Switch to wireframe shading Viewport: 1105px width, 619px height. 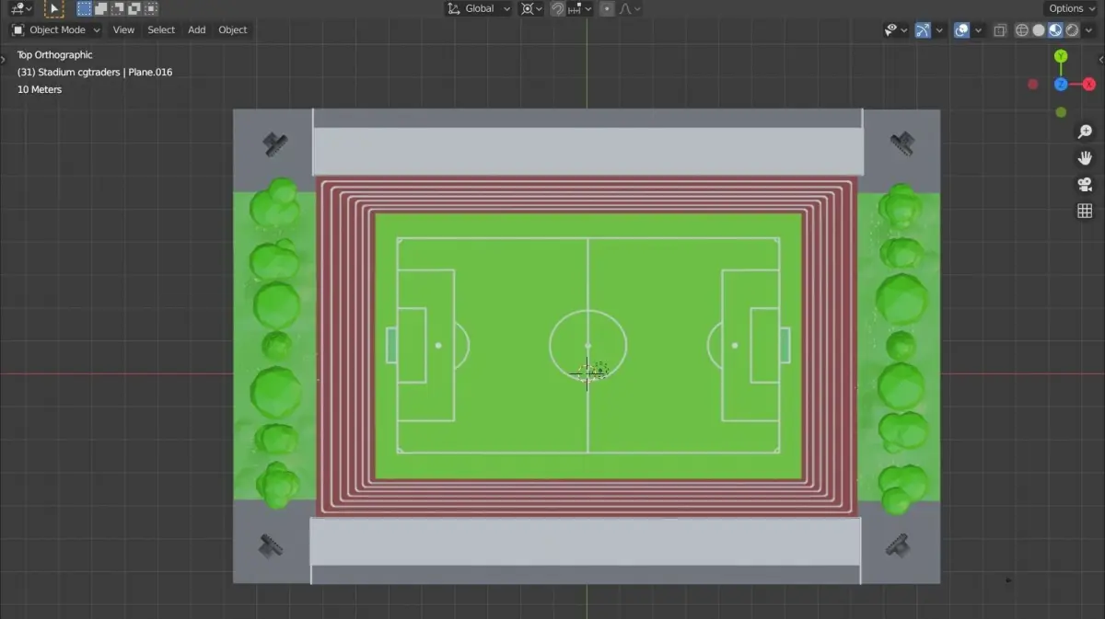(1022, 29)
